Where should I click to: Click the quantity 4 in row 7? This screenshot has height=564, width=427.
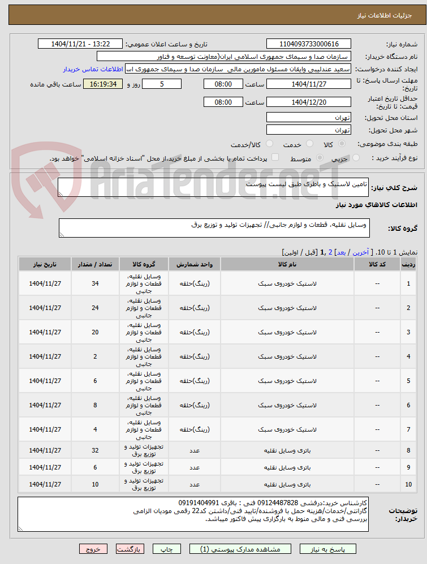(95, 429)
